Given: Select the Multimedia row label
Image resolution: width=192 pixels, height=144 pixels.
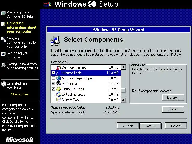Looking at the screenshot, I should pyautogui.click(x=69, y=84).
